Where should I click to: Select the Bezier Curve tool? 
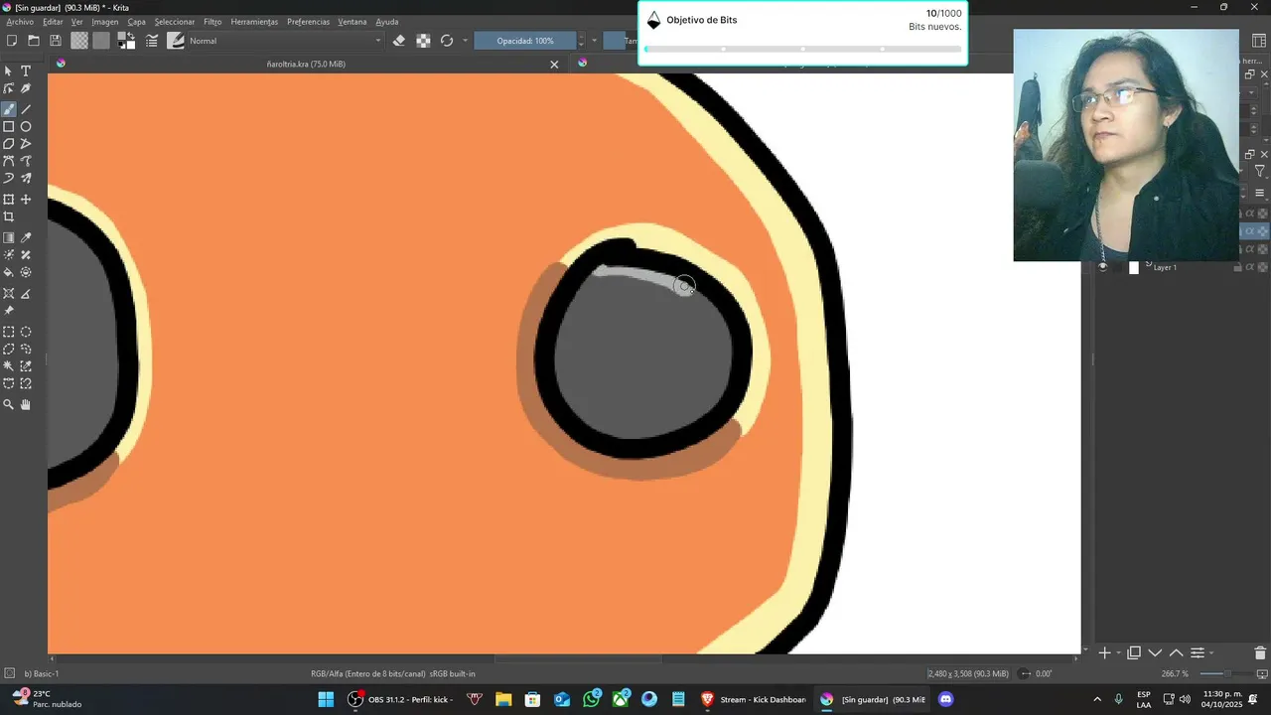[x=9, y=161]
